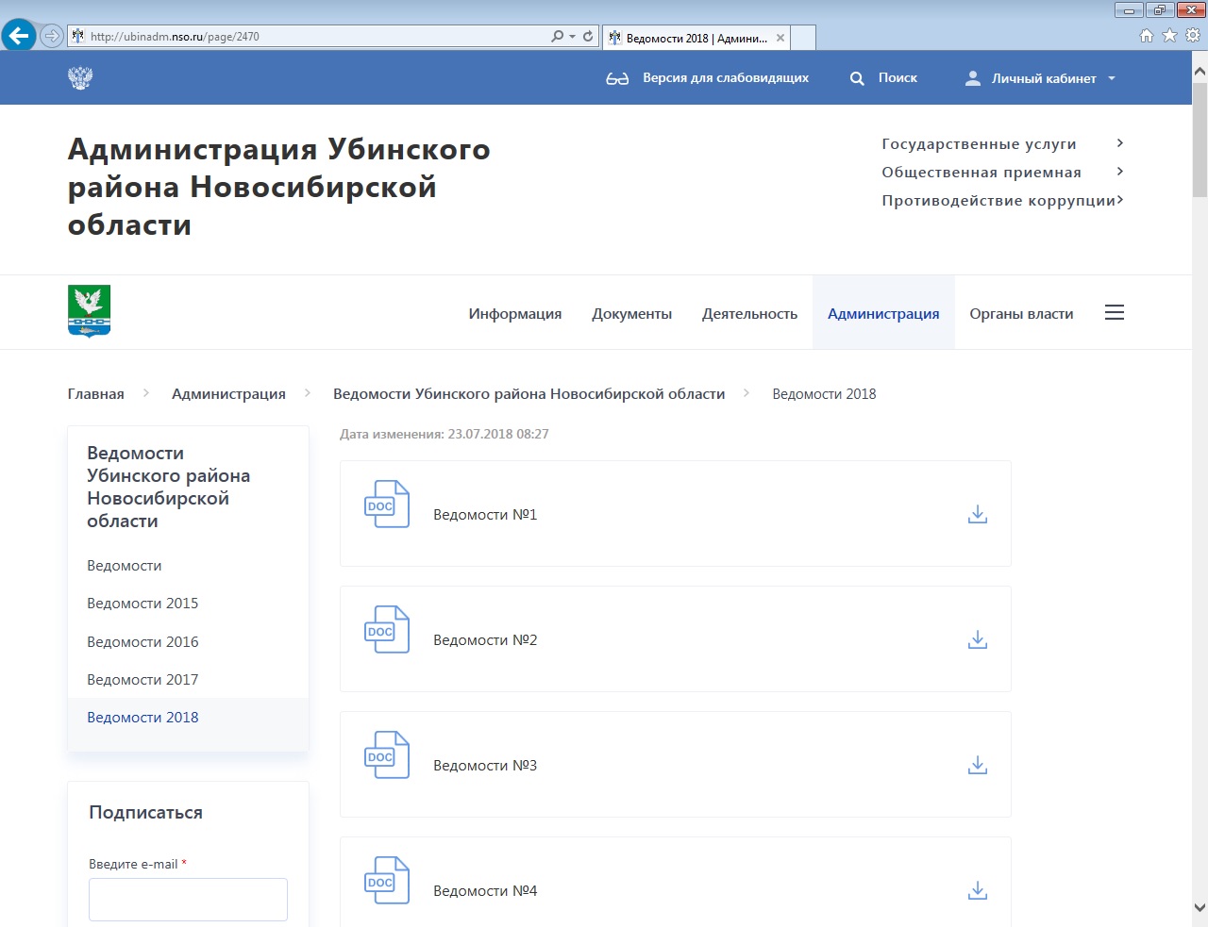Click breadcrumb Ведомости Убинского района Новосибирской области
The height and width of the screenshot is (927, 1208).
[528, 394]
